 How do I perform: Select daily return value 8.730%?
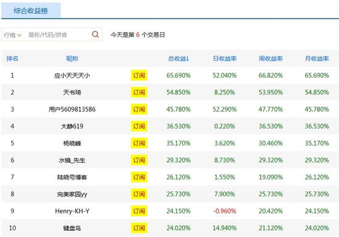pyautogui.click(x=224, y=160)
